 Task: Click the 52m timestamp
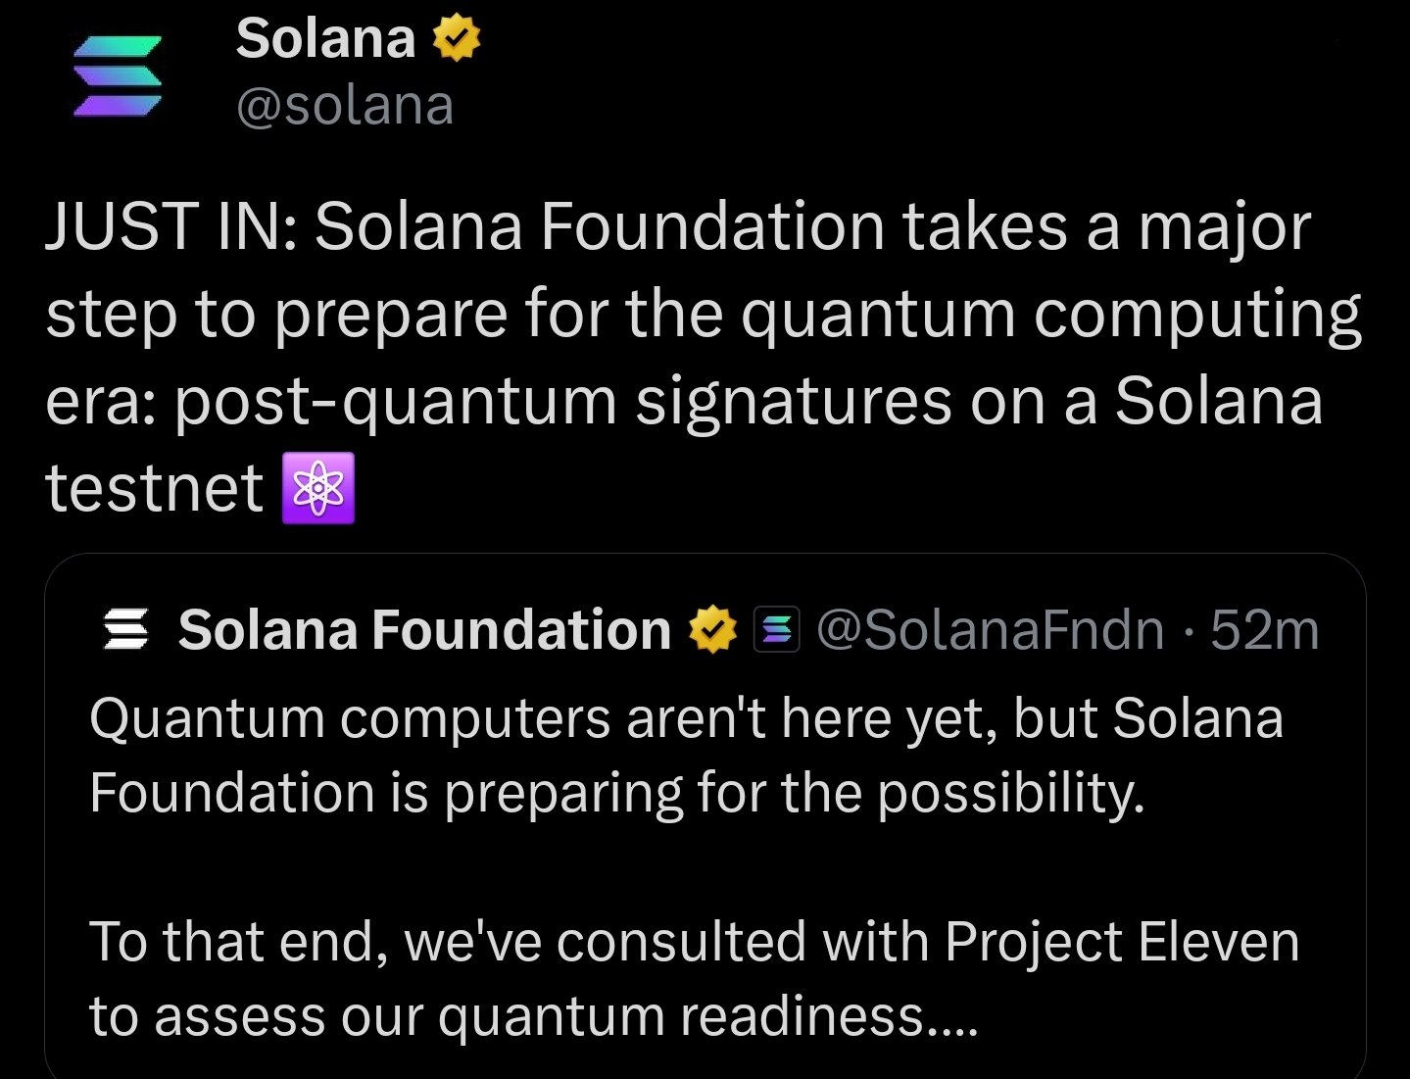click(1265, 630)
